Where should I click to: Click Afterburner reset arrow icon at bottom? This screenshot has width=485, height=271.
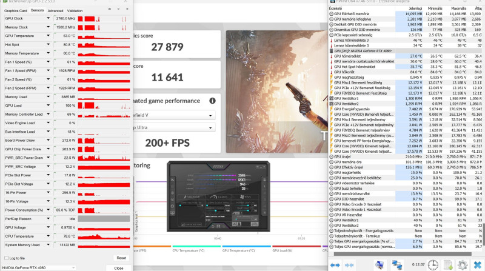[213, 226]
